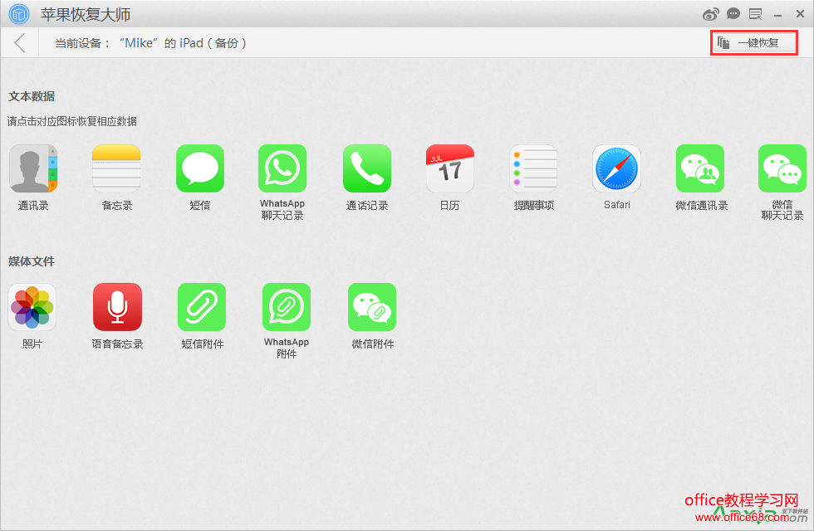Open the 照片 photos icon
The image size is (814, 531).
[x=32, y=307]
